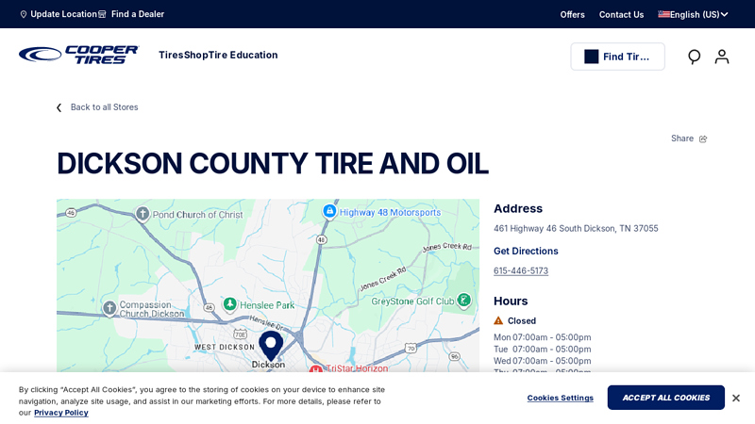Screen dimensions: 755x424
Task: Click Accept All Cookies button
Action: point(666,398)
